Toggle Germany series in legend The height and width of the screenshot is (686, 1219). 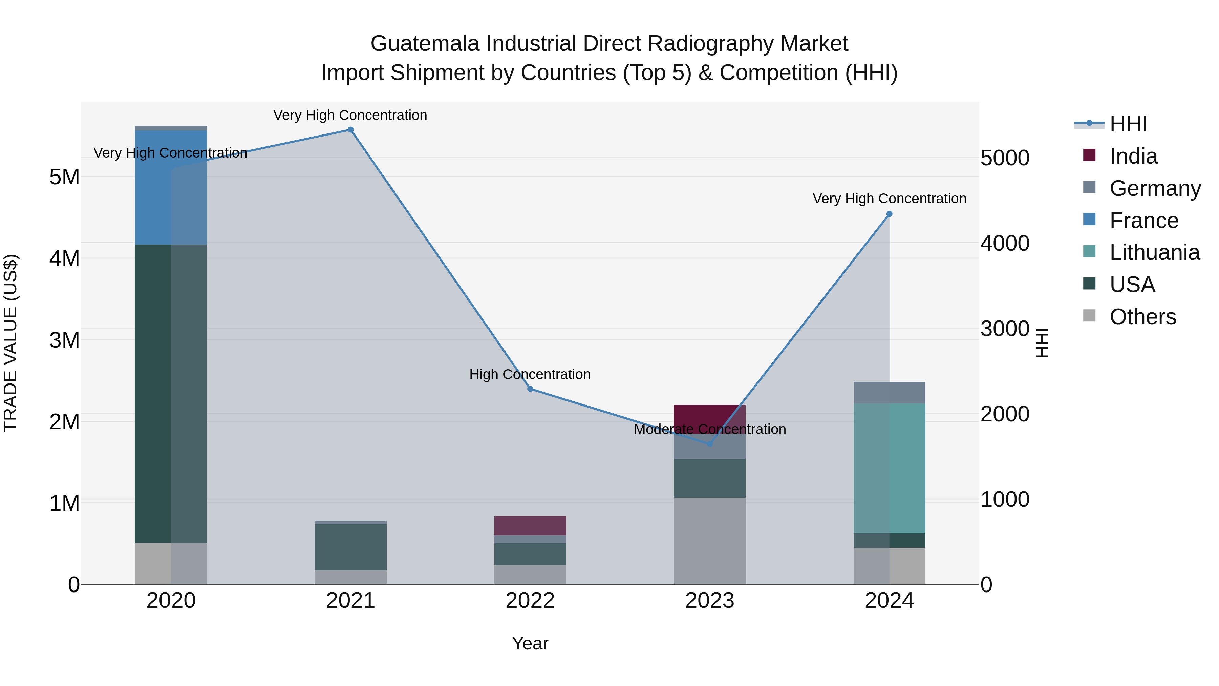[1142, 188]
